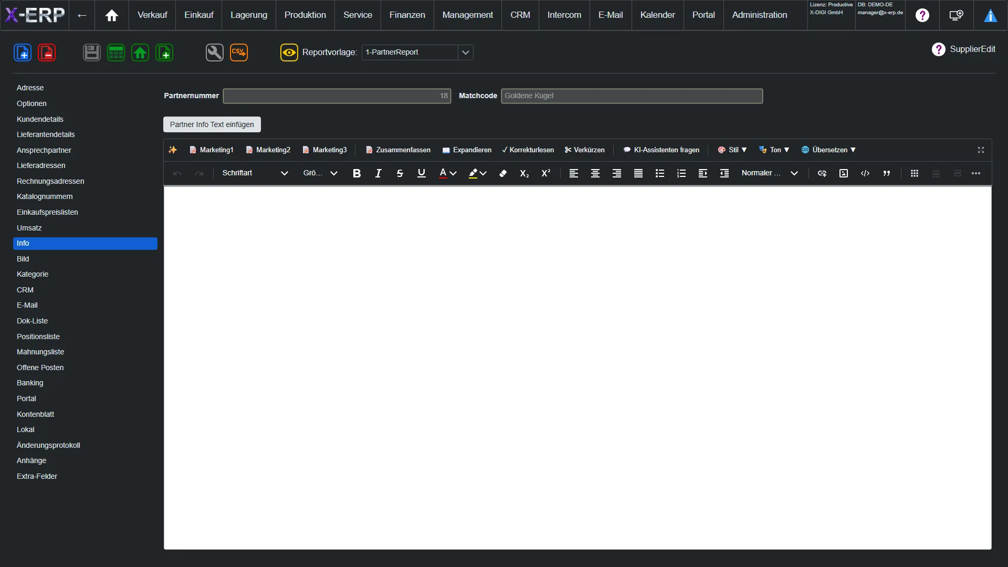Image resolution: width=1008 pixels, height=567 pixels.
Task: Toggle superscript formatting
Action: (546, 173)
